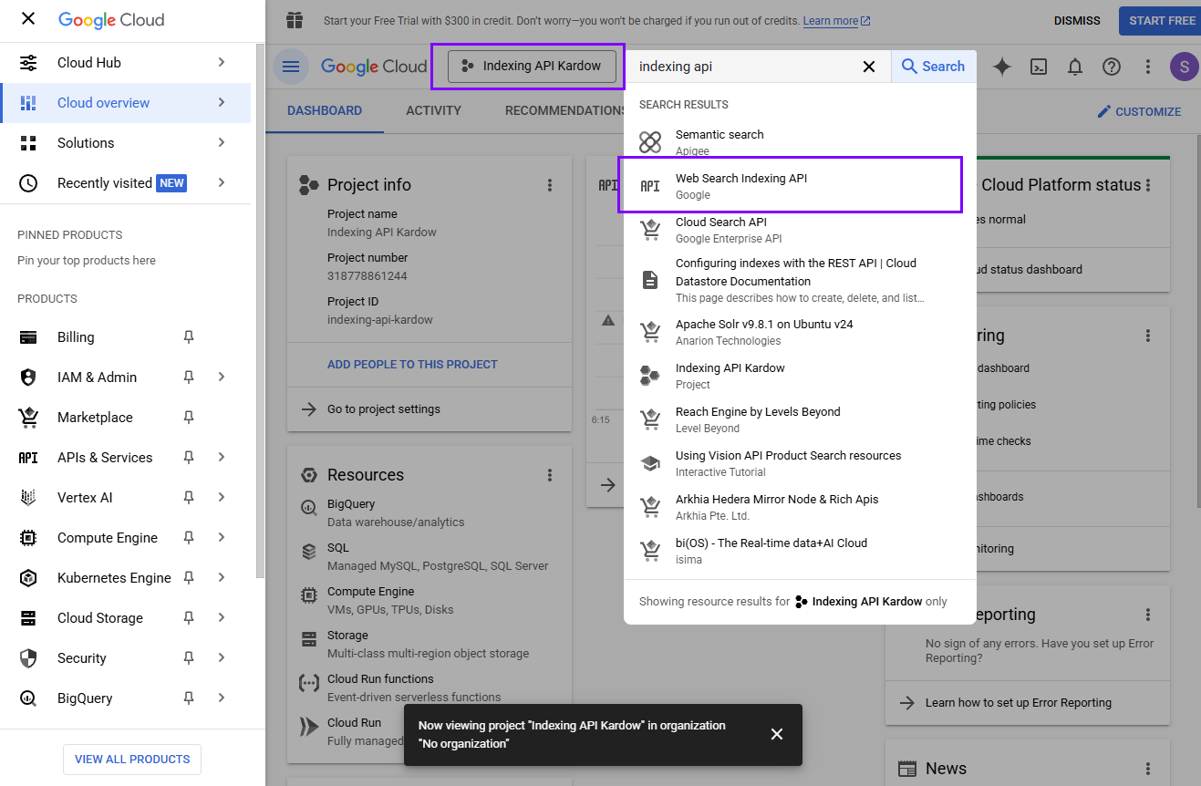The height and width of the screenshot is (786, 1201).
Task: Open Vertex AI from the products list
Action: click(x=82, y=497)
